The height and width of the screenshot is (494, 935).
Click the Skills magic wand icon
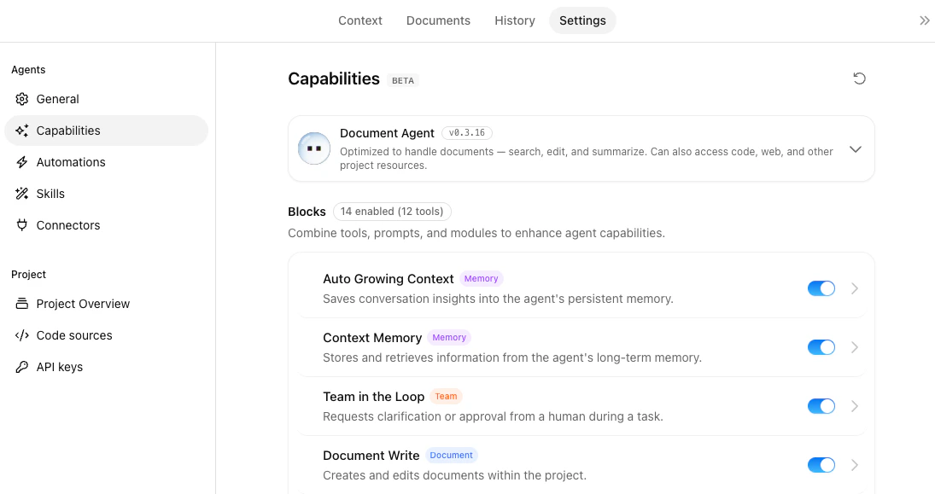pyautogui.click(x=22, y=194)
